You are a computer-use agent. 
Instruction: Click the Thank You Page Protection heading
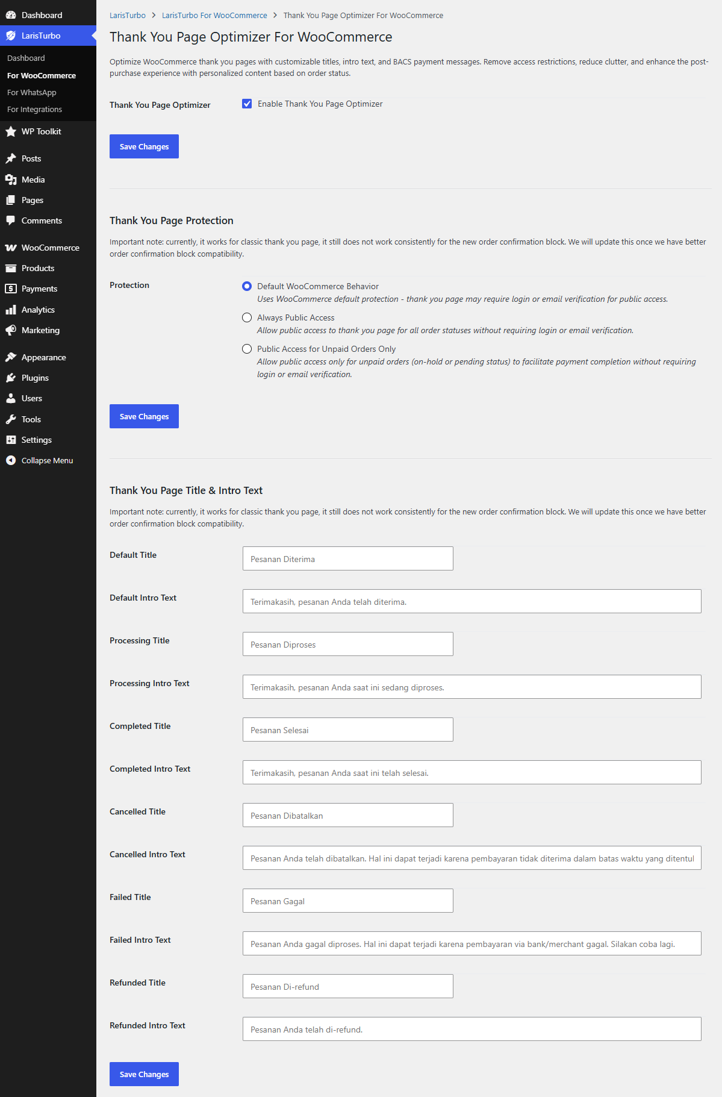[172, 220]
